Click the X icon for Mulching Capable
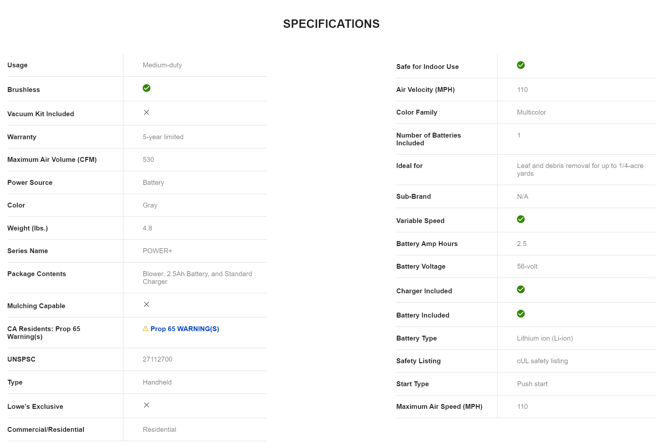669x448 pixels. pos(147,304)
